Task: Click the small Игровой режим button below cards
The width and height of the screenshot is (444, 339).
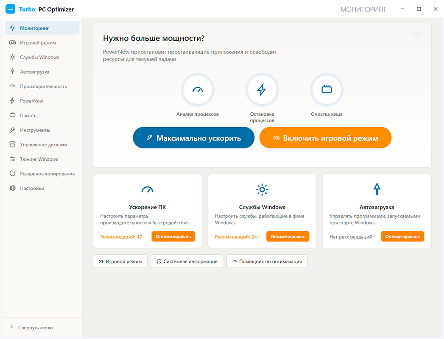Action: point(120,261)
